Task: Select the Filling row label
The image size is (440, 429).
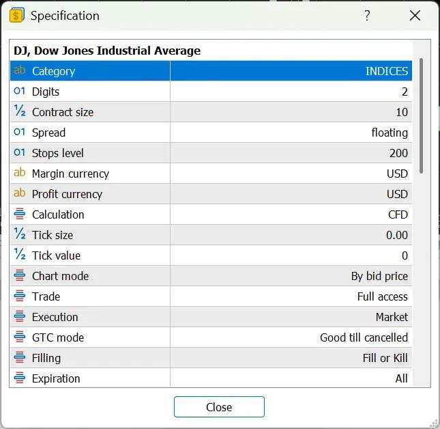Action: tap(46, 359)
